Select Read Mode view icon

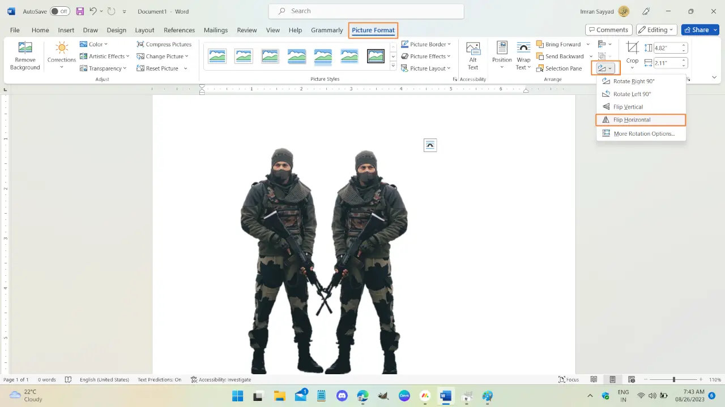(594, 379)
